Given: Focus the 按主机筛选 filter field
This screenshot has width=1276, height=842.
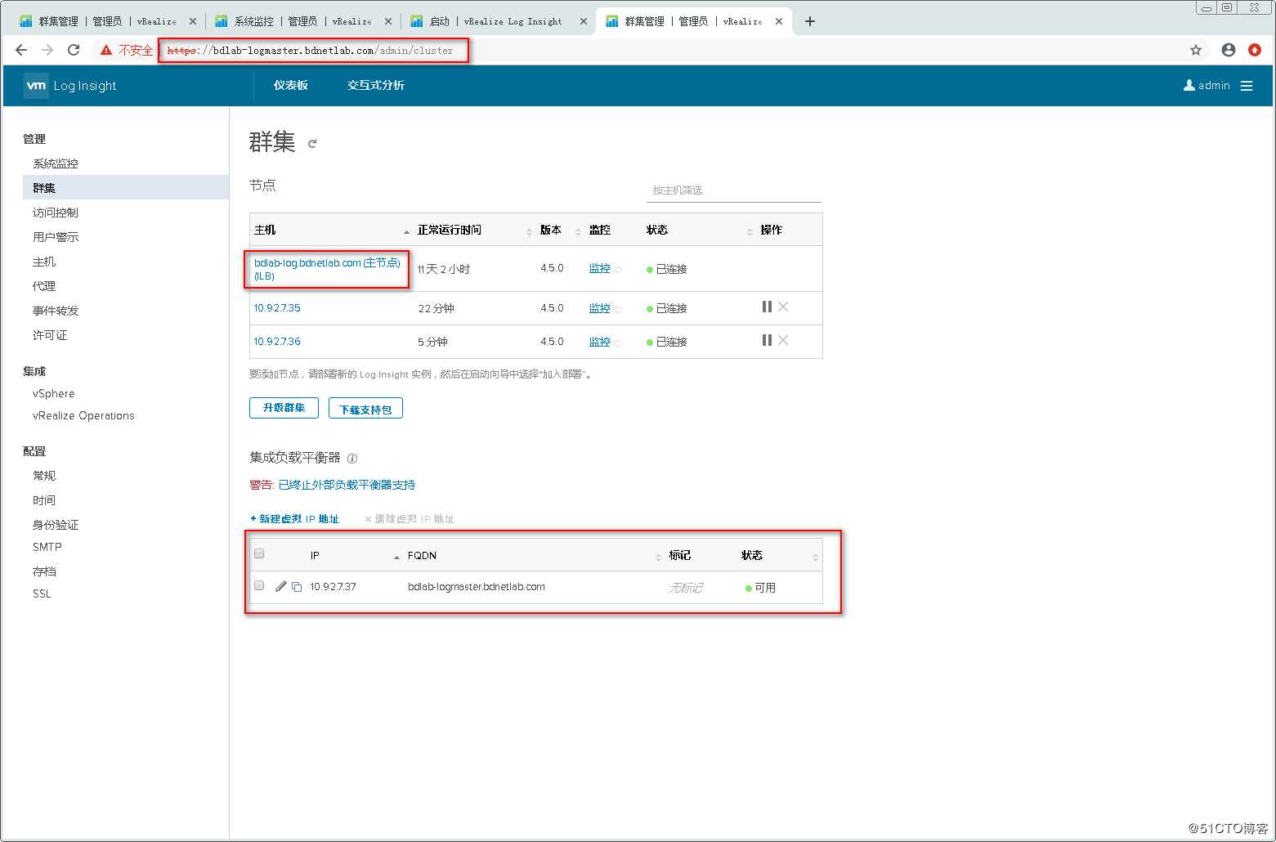Looking at the screenshot, I should point(733,190).
